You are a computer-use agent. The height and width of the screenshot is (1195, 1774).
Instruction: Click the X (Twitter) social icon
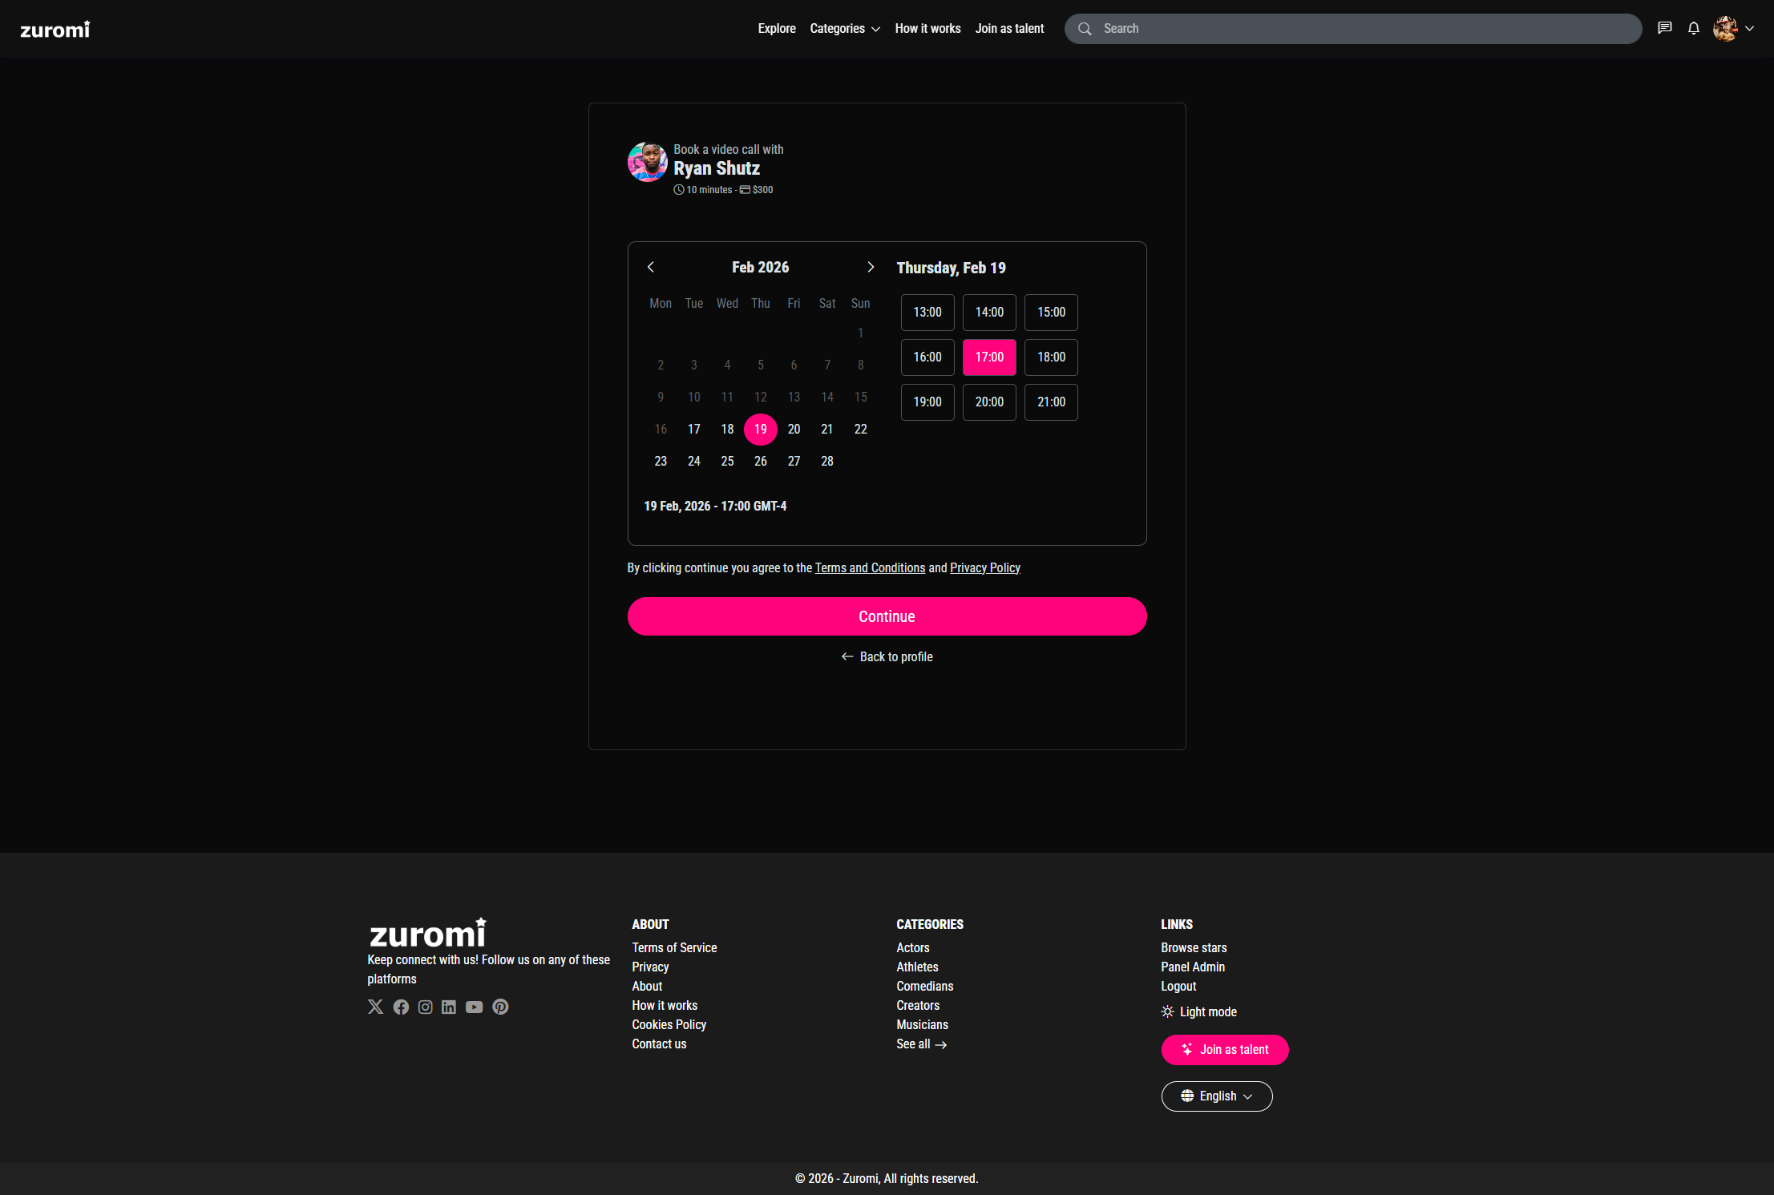tap(375, 1007)
